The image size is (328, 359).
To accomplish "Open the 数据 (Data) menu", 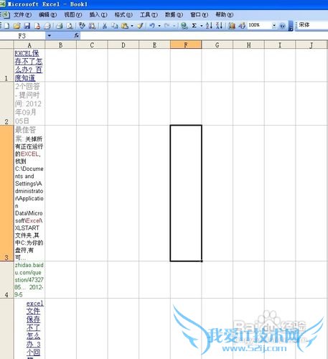I will click(174, 15).
